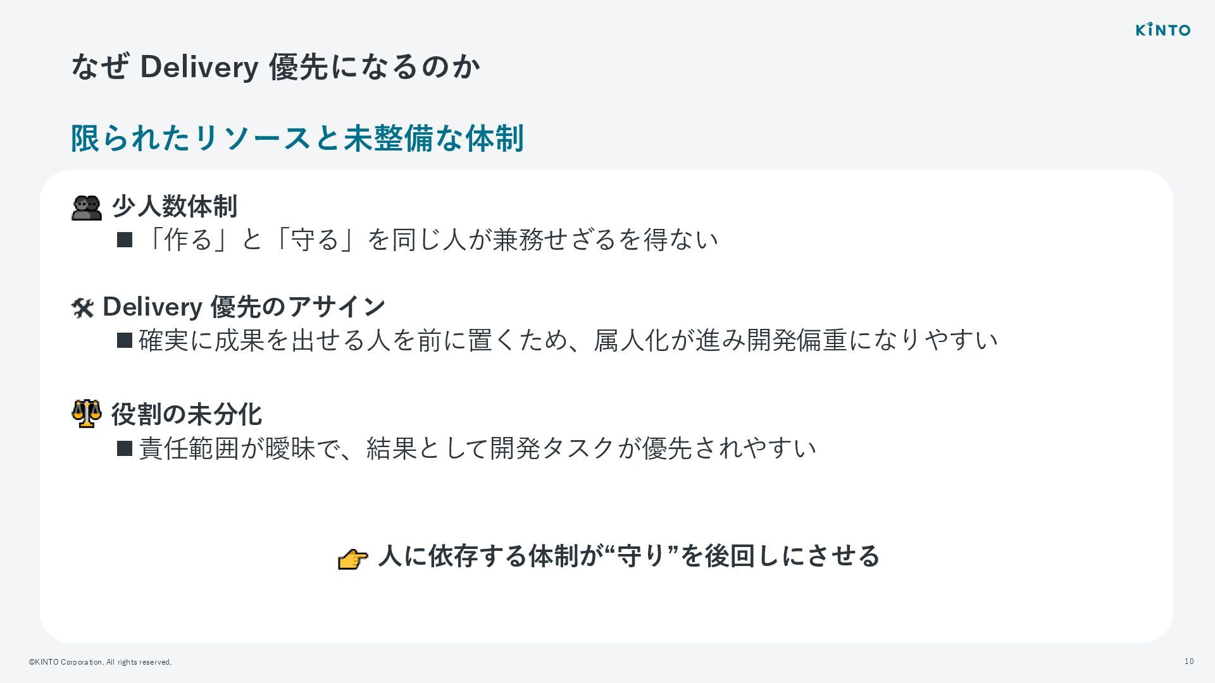Click the bullet square before 責任範囲
This screenshot has width=1215, height=683.
pos(125,449)
